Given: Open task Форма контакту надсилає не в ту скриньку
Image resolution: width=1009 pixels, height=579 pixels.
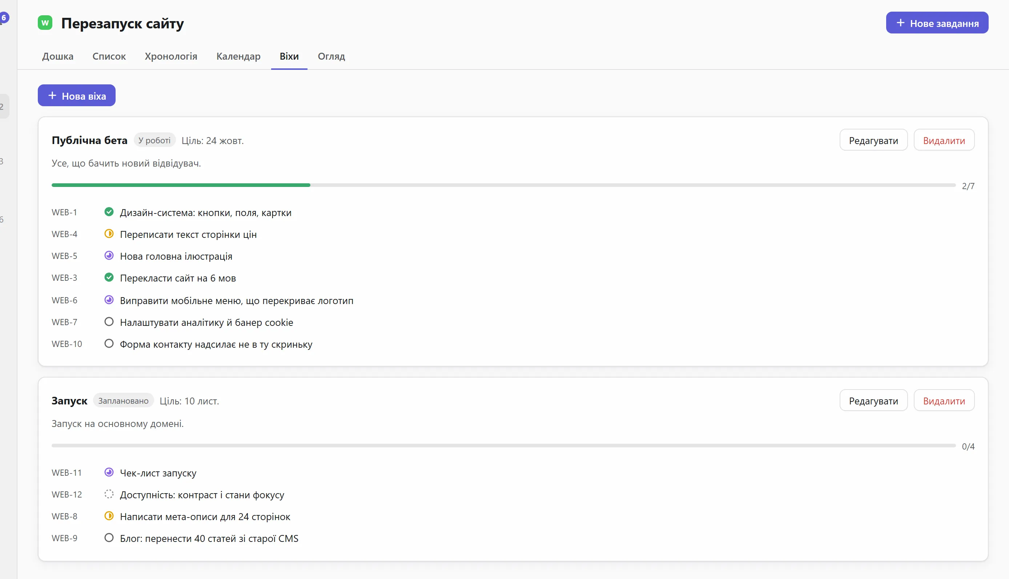Looking at the screenshot, I should (216, 345).
